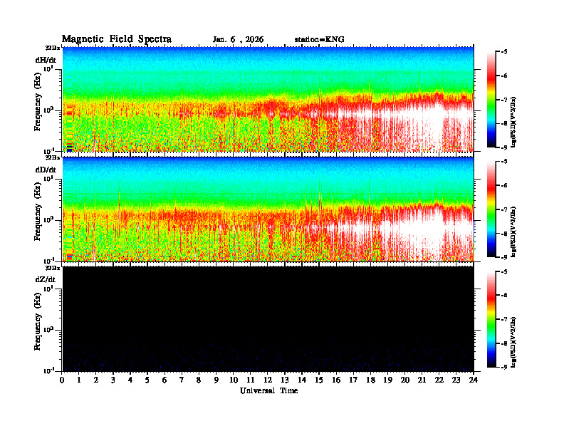This screenshot has height=436, width=564.
Task: Click the dD/dt panel label
Action: point(46,170)
